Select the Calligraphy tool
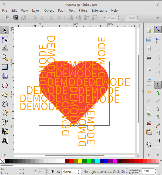 (5, 131)
